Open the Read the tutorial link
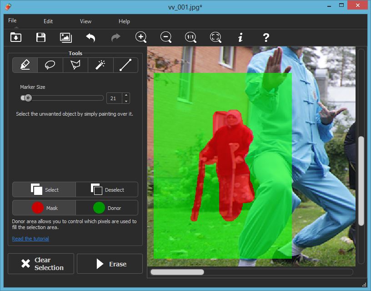Screen dimensions: 371x291 (x=30, y=239)
